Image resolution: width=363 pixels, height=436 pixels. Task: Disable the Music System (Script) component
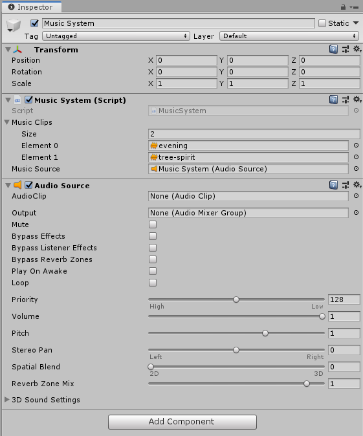[28, 100]
